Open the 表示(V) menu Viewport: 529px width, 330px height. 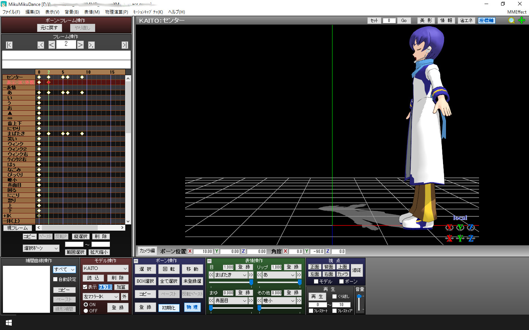point(52,12)
